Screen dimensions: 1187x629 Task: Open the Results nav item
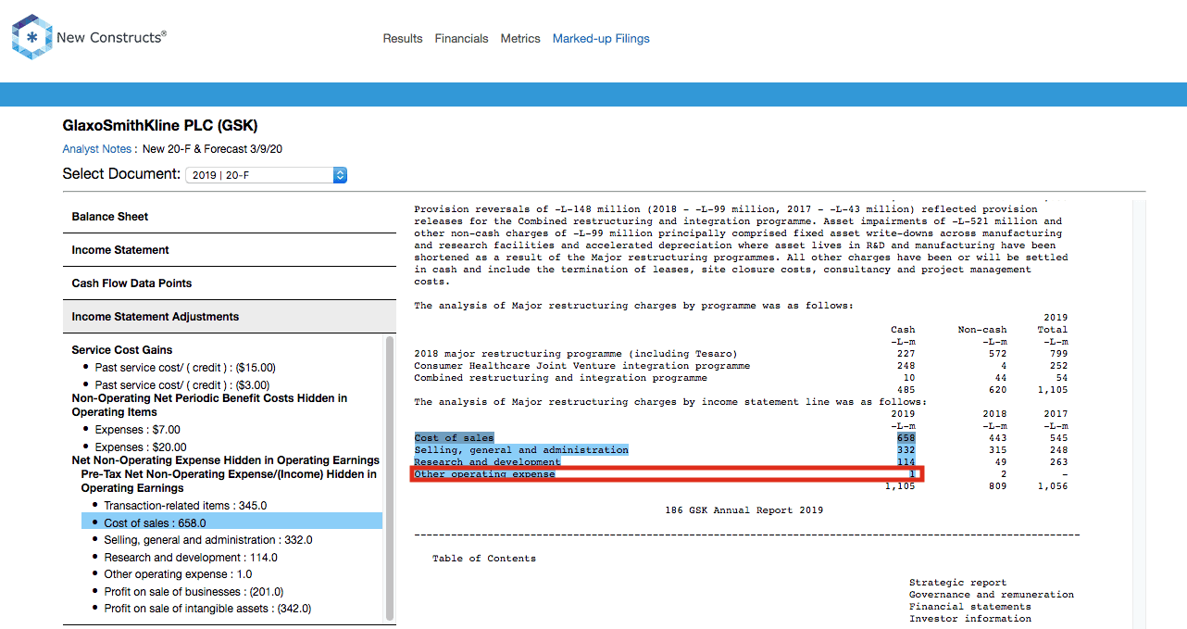coord(403,39)
